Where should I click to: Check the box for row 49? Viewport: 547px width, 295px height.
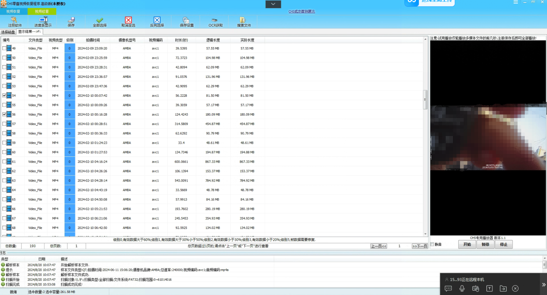[x=4, y=48]
